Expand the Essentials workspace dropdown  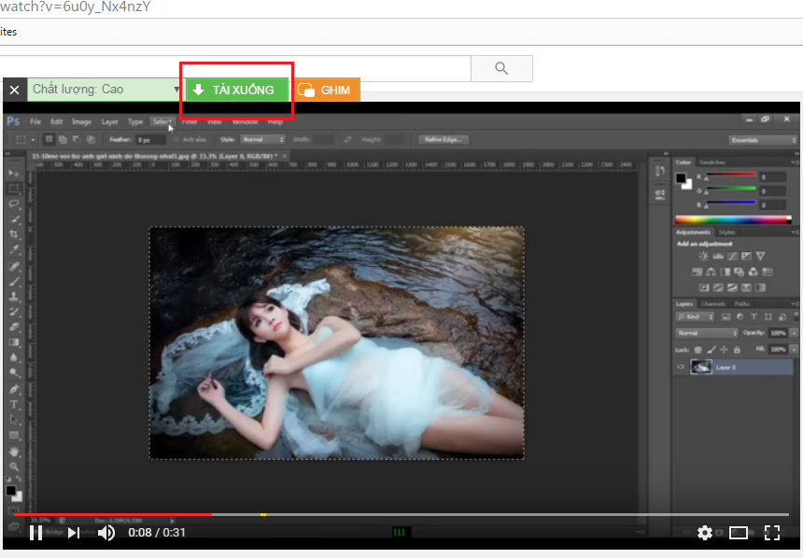[x=763, y=140]
